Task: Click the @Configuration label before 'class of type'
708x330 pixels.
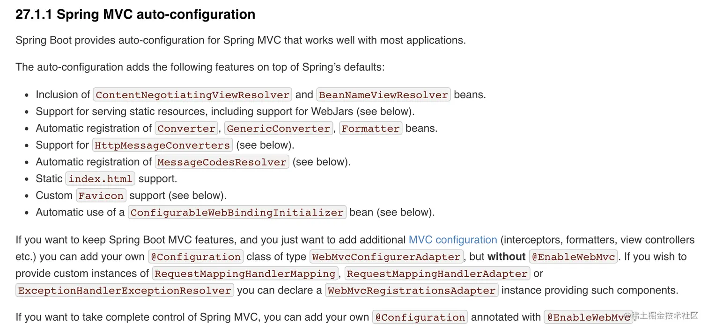Action: [x=196, y=257]
